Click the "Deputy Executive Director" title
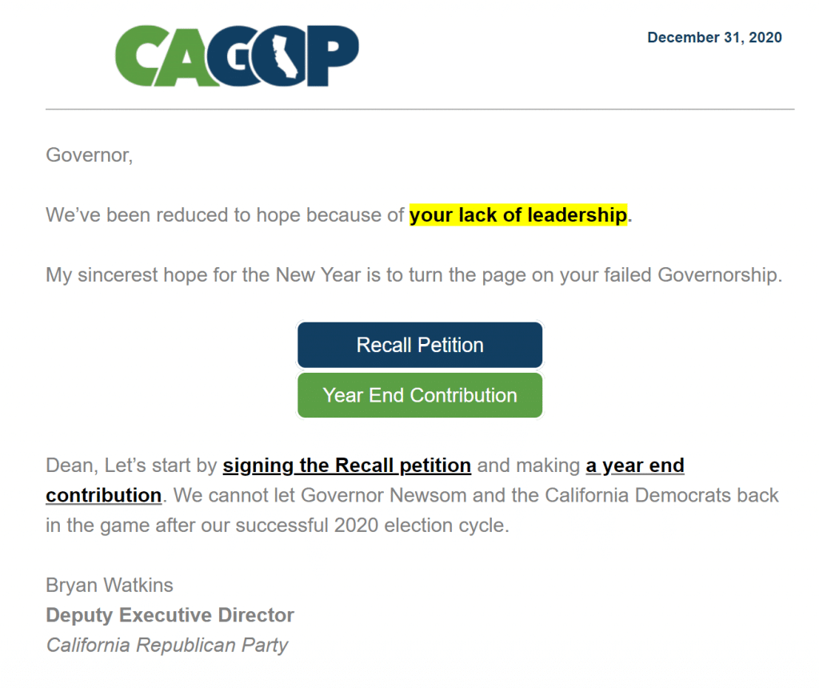This screenshot has height=688, width=819. tap(170, 615)
